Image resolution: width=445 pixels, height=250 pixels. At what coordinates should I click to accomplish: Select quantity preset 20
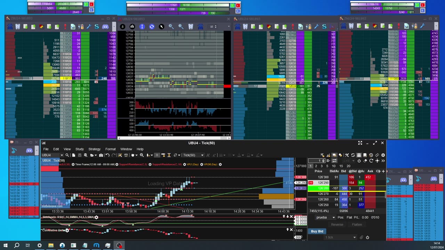tap(348, 166)
